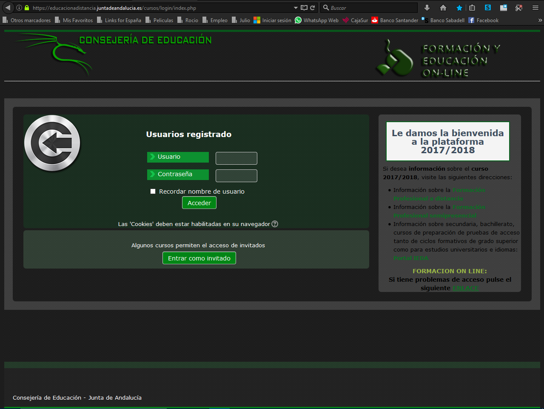Click the Le damos la bienvenida banner
544x409 pixels.
tap(448, 141)
